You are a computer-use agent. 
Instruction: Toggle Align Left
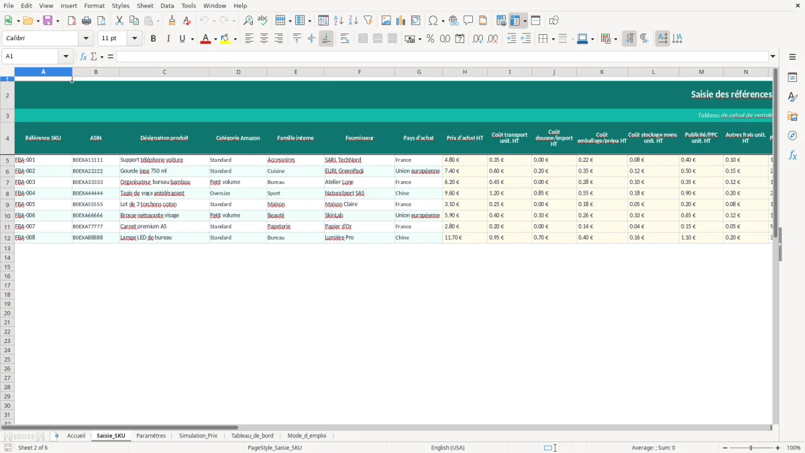(x=250, y=39)
